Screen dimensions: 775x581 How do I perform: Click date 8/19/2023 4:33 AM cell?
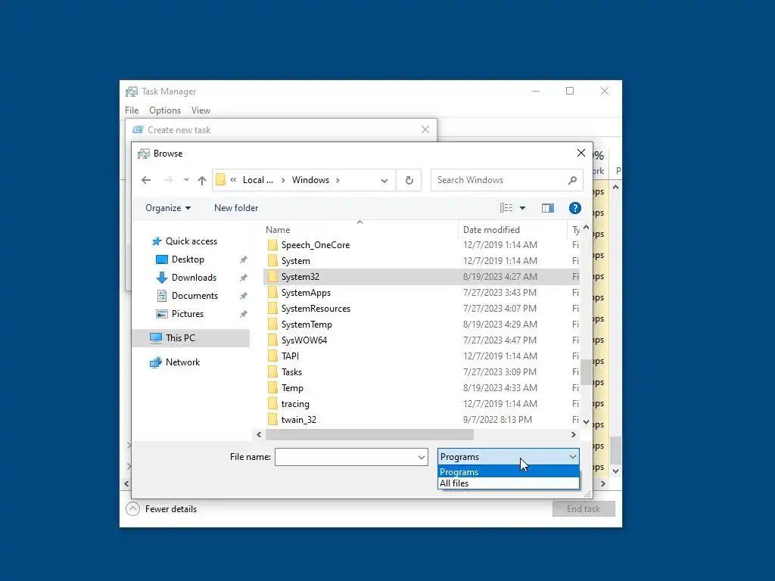500,388
